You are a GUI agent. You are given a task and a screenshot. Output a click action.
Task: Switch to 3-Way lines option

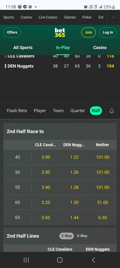[82, 236]
